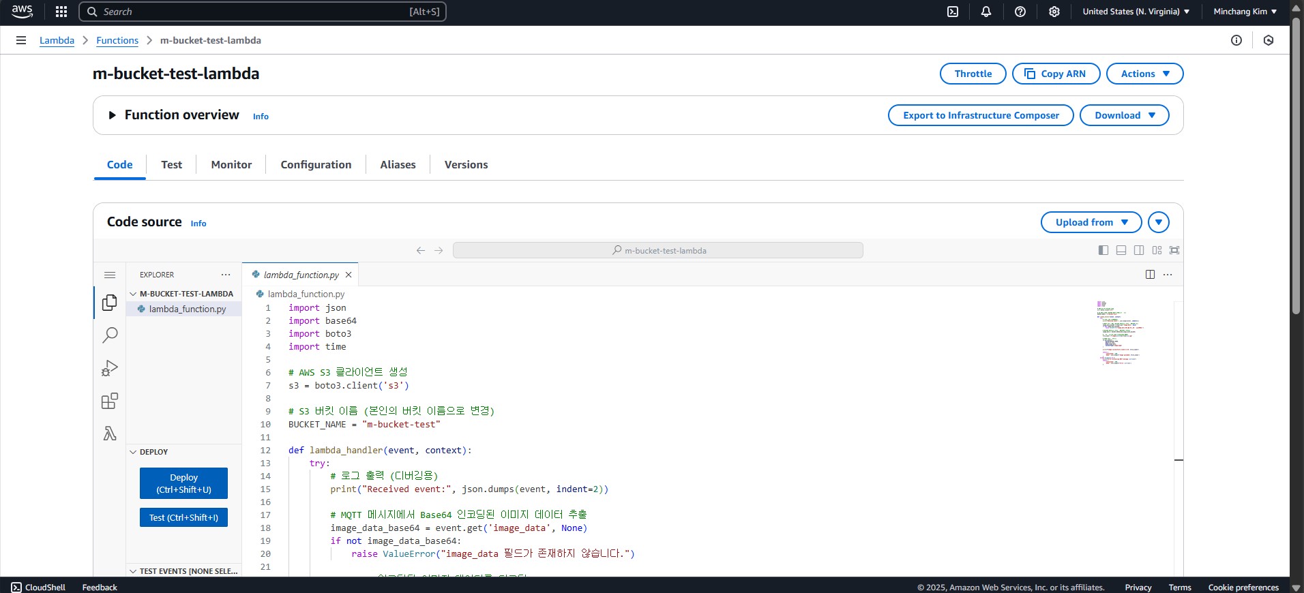Screen dimensions: 1304x593
Task: Toggle the bottom panel layout icon
Action: pyautogui.click(x=1121, y=250)
